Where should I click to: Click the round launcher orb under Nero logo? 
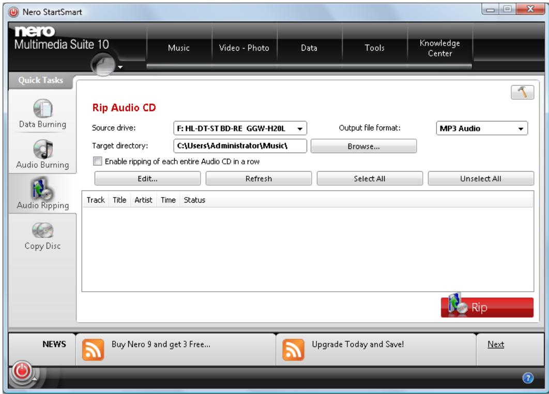[103, 65]
